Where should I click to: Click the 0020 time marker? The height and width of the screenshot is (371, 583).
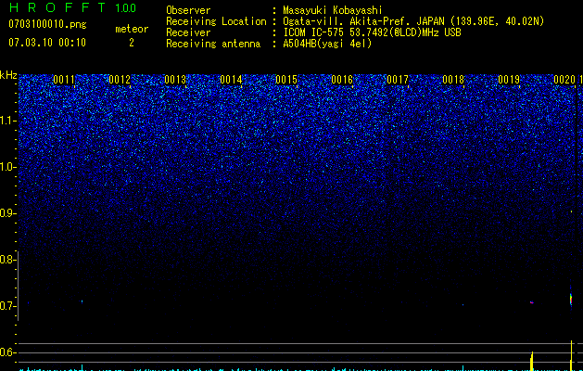(x=564, y=80)
